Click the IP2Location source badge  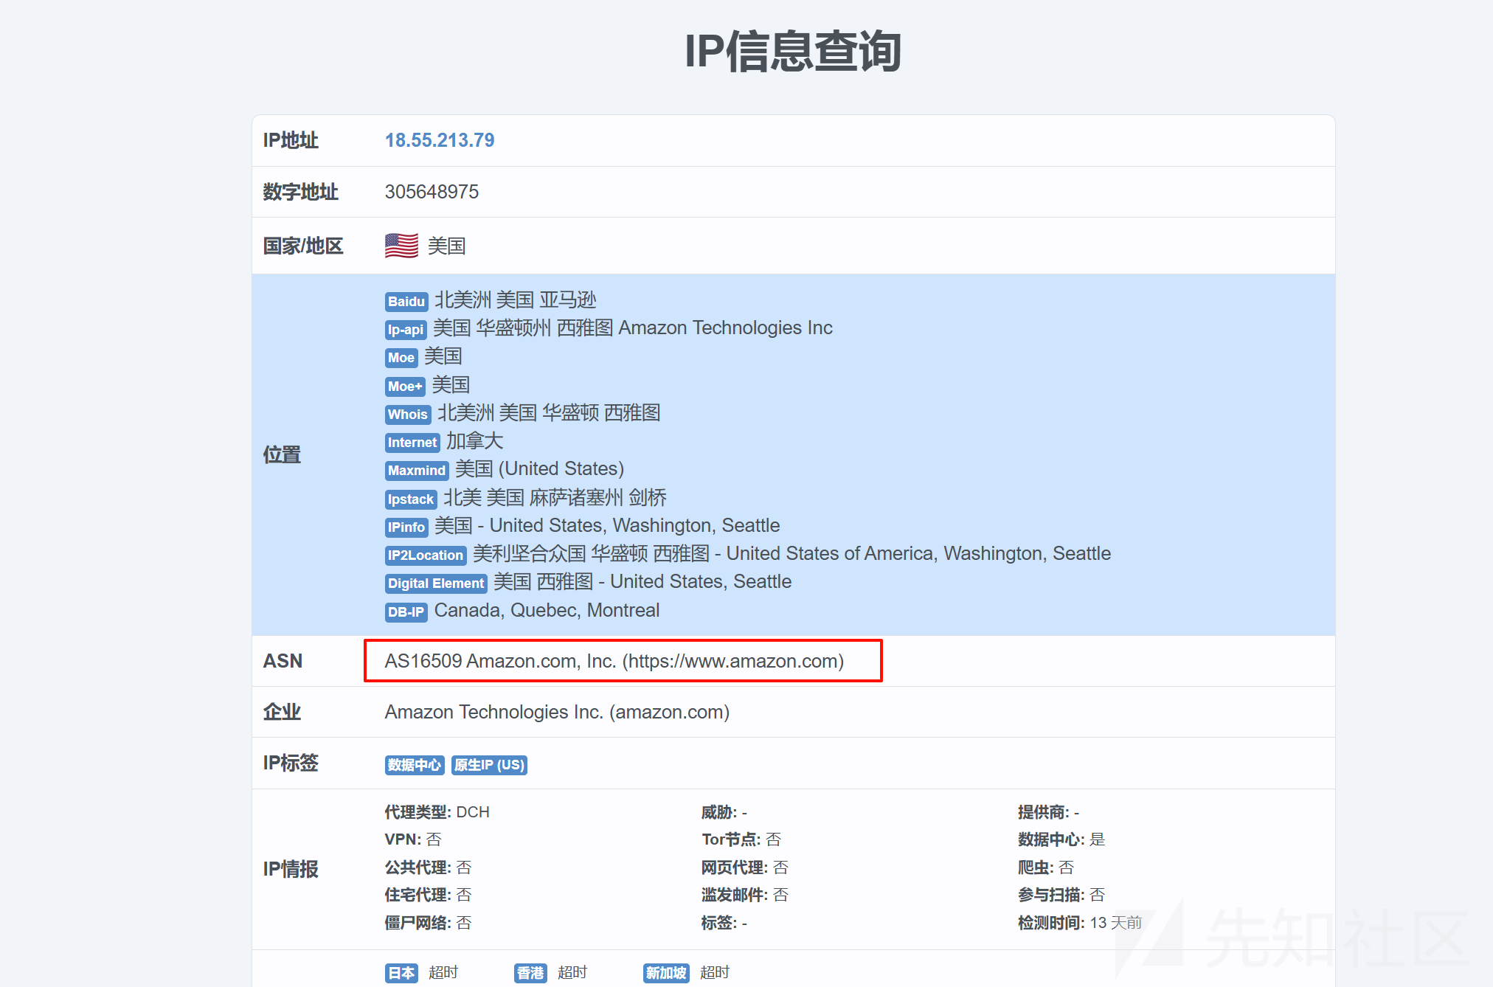[426, 555]
